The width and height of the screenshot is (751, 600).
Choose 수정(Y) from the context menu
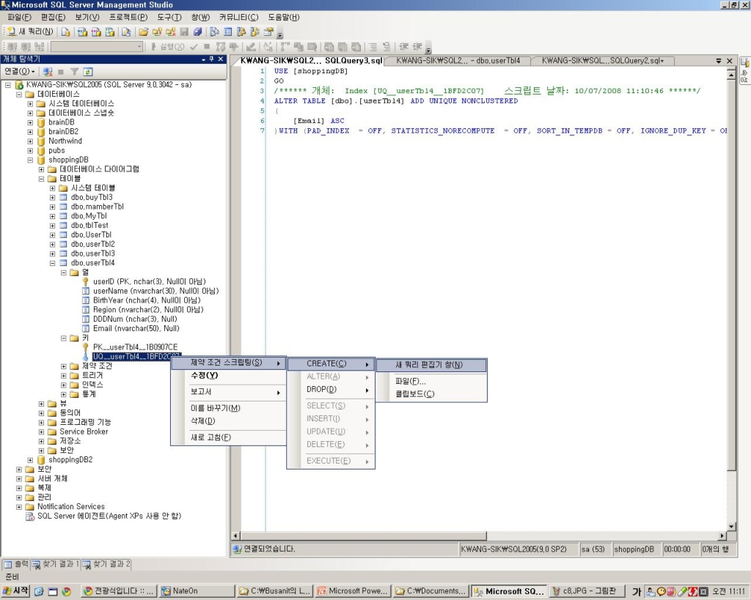click(229, 376)
